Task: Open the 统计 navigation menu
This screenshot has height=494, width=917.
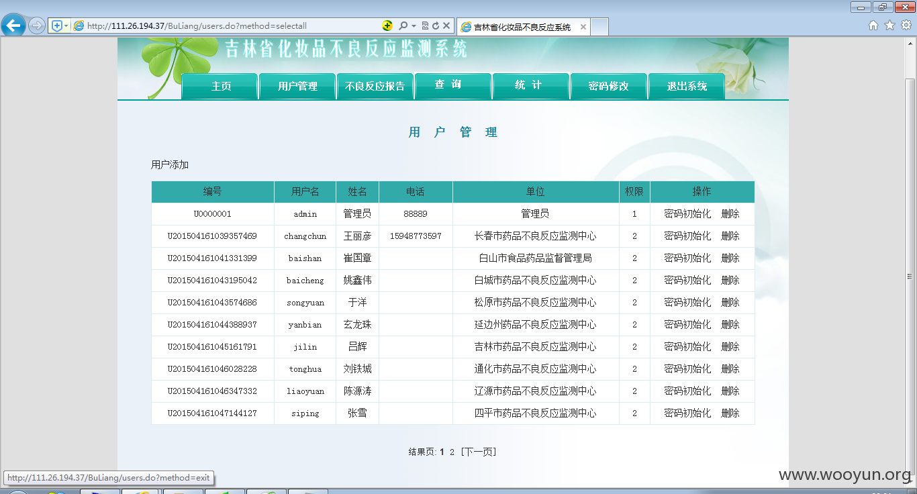Action: (x=530, y=86)
